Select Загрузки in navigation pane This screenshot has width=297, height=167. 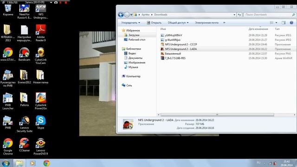[132, 35]
